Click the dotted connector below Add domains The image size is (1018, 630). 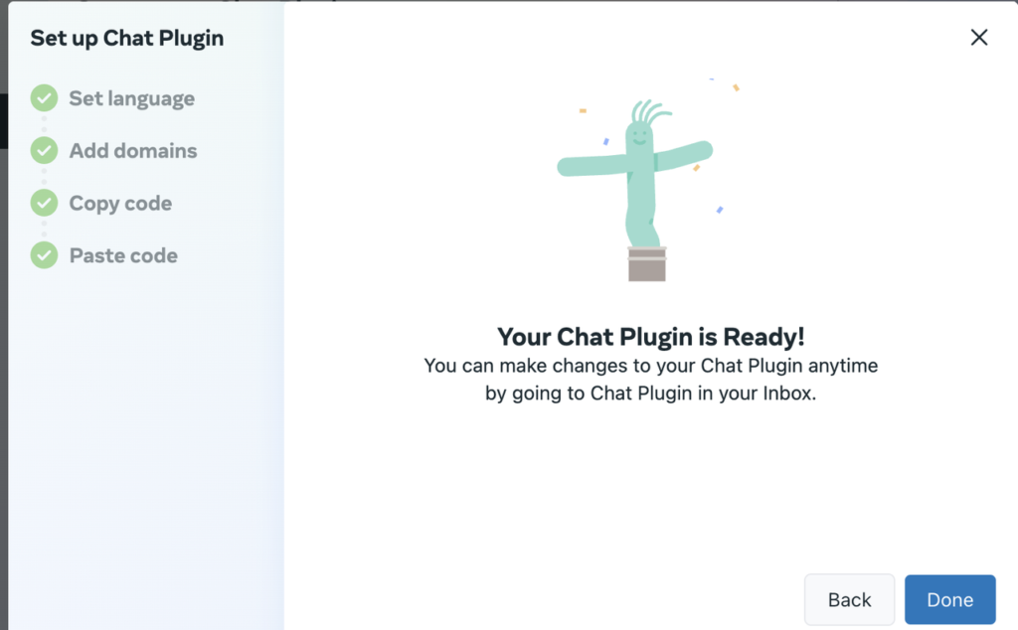pos(44,177)
